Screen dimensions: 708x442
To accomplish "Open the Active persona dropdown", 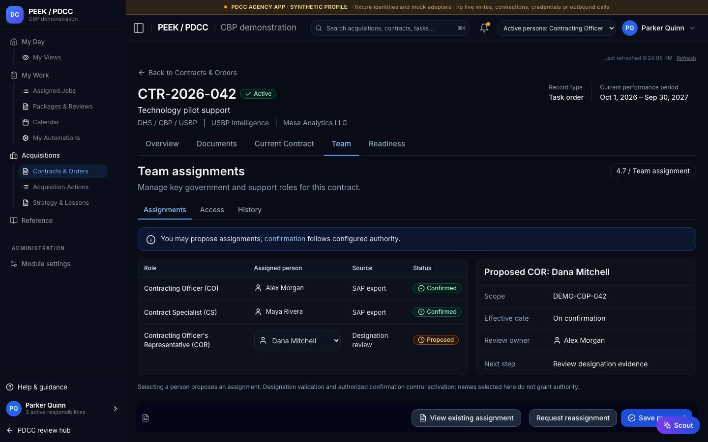I will pyautogui.click(x=557, y=28).
